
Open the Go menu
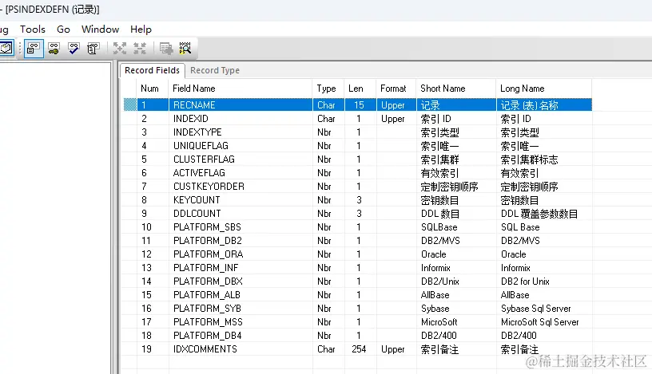(63, 30)
